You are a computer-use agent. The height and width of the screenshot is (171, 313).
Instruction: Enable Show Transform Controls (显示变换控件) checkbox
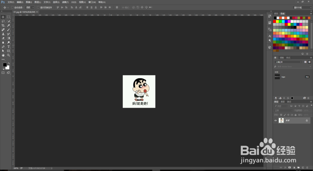click(x=38, y=8)
